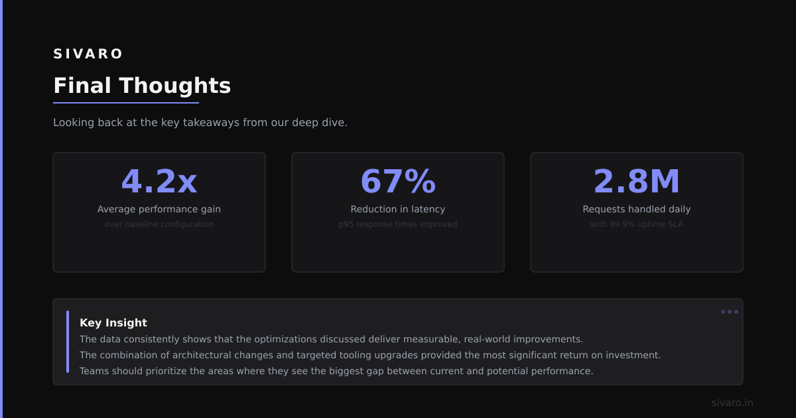
Task: Click the purple underline below Final Thoughts
Action: pos(126,103)
